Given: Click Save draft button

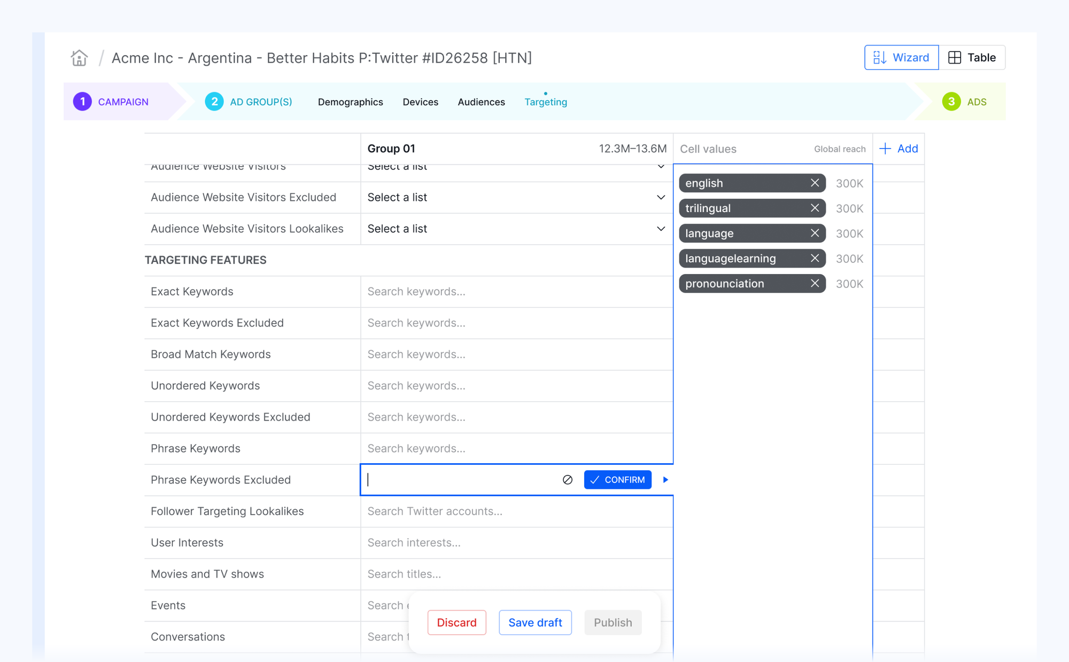Looking at the screenshot, I should (535, 622).
